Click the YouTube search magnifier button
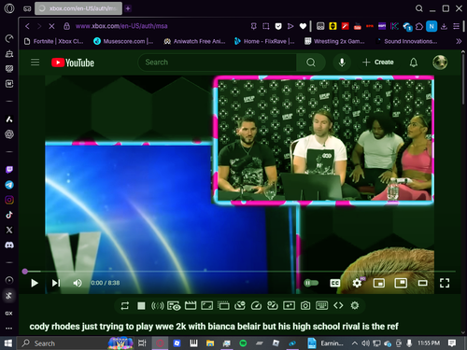This screenshot has height=350, width=467. click(x=311, y=63)
